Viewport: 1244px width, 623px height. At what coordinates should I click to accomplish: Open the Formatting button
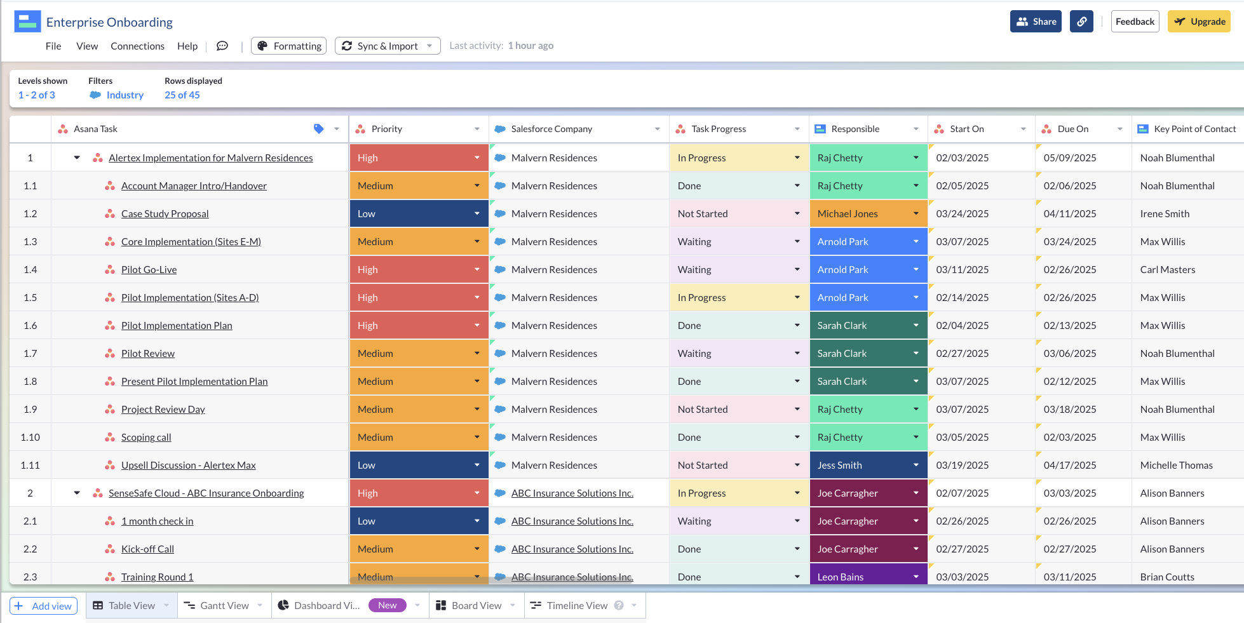289,46
